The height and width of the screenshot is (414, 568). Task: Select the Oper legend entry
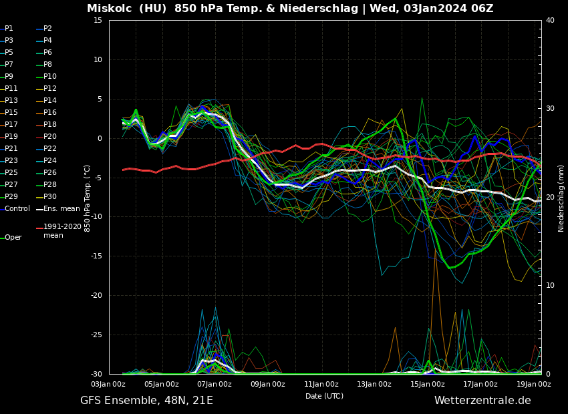tap(13, 238)
